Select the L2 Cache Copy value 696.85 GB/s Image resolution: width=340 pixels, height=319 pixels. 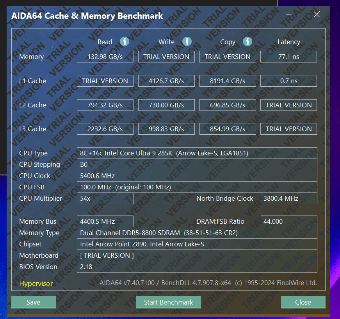click(228, 105)
